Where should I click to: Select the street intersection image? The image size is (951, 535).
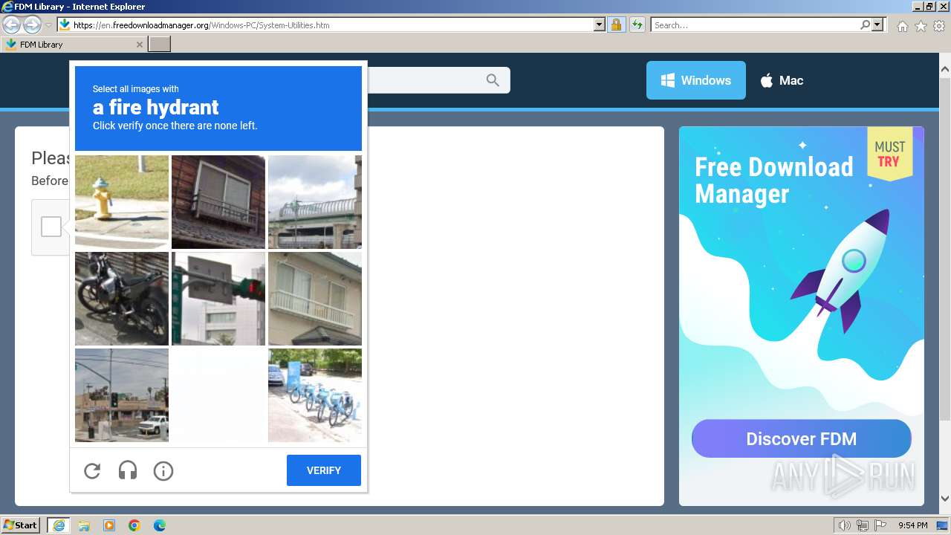click(x=122, y=395)
